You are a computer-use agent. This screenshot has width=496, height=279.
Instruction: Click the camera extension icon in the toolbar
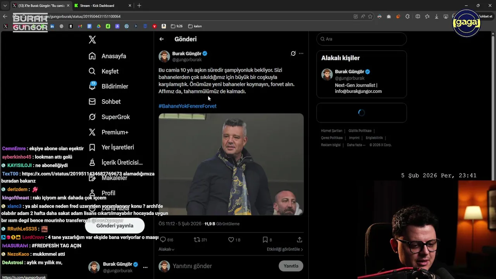pyautogui.click(x=389, y=16)
